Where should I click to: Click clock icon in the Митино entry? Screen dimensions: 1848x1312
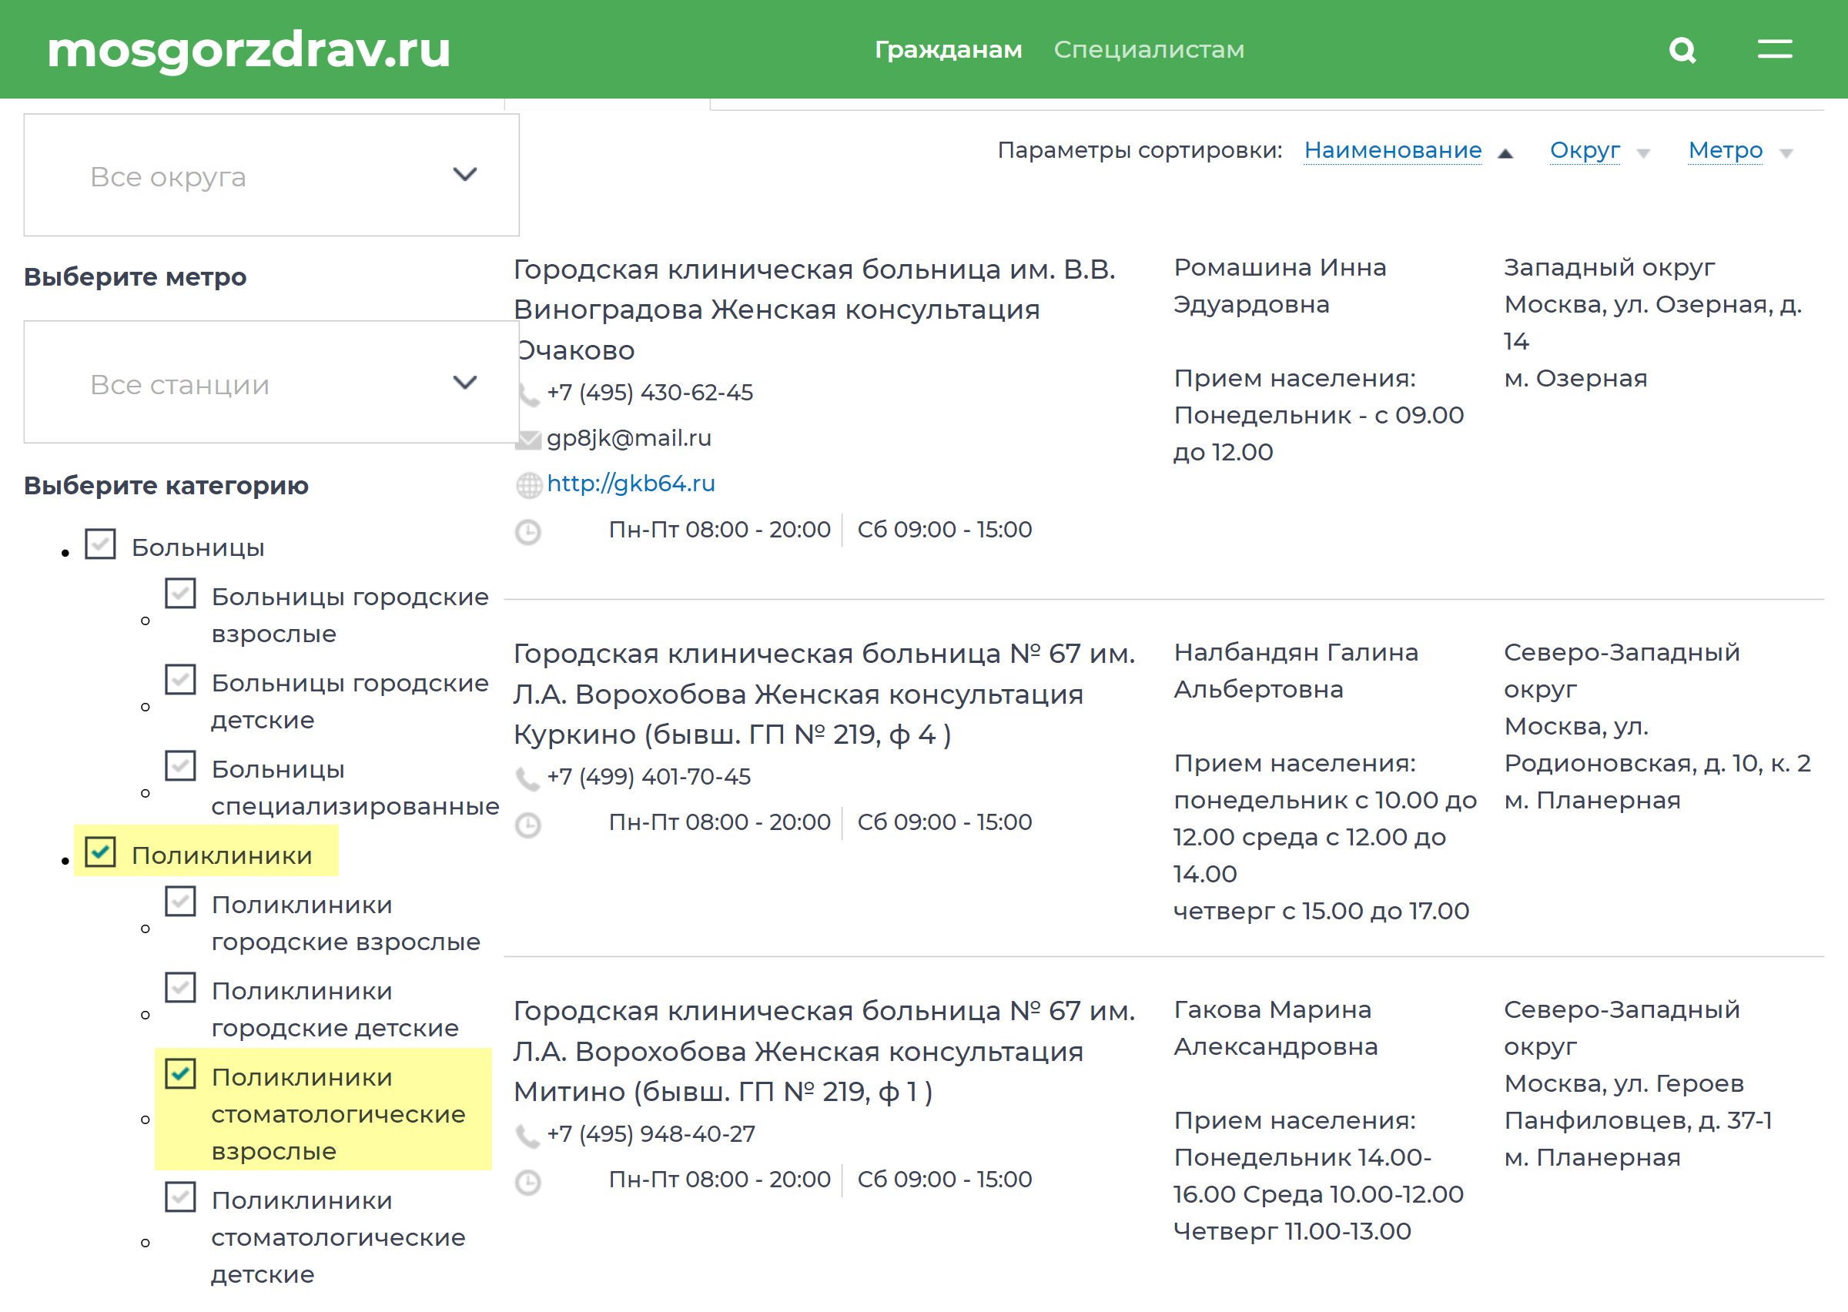point(528,1182)
